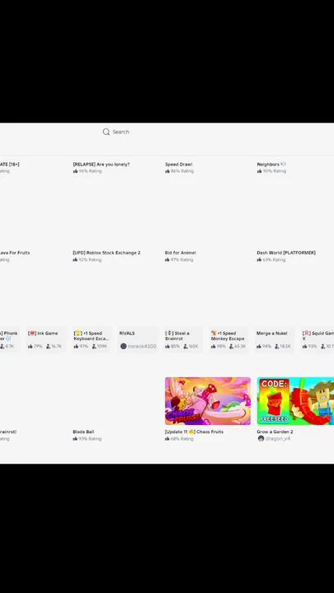Select the 'Merge a Nuke!' card title
This screenshot has height=593, width=334.
pos(272,334)
